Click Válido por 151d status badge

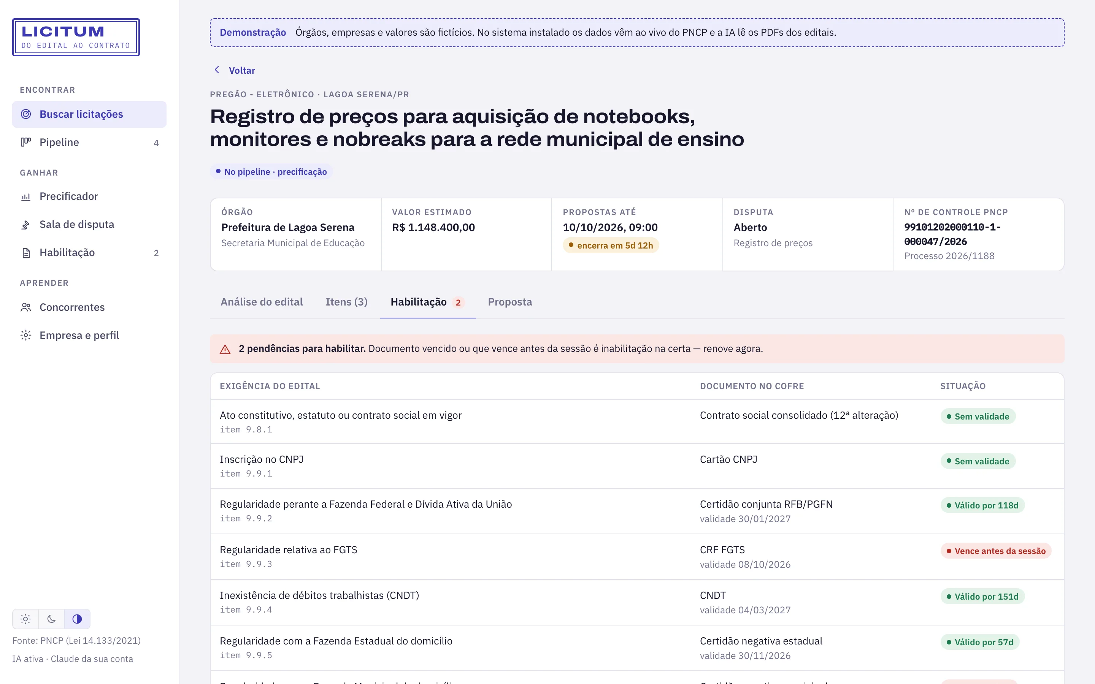[x=982, y=597]
